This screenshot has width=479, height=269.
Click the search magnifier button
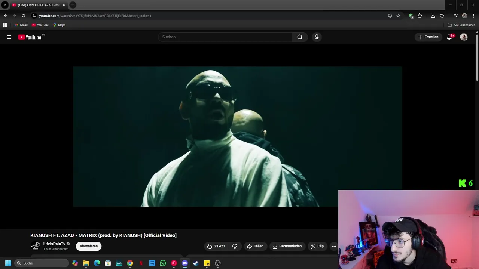(x=300, y=37)
